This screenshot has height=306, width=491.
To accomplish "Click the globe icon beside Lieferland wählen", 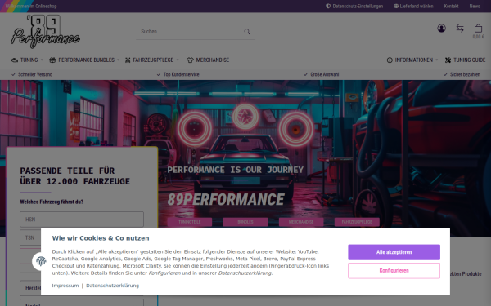I will click(396, 6).
